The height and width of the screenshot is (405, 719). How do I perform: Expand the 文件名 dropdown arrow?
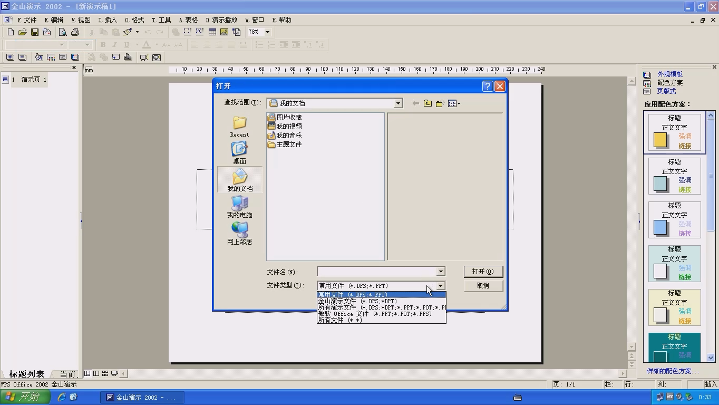pos(441,272)
